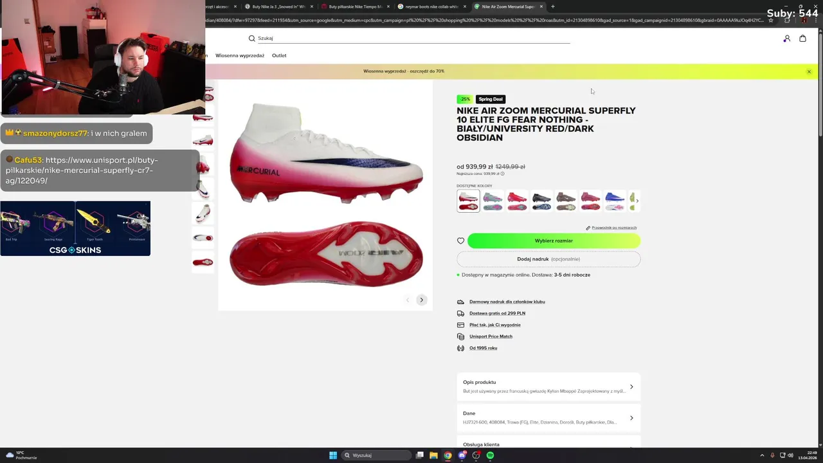This screenshot has height=463, width=823.
Task: Select the dark red maroon color variant
Action: [x=590, y=201]
